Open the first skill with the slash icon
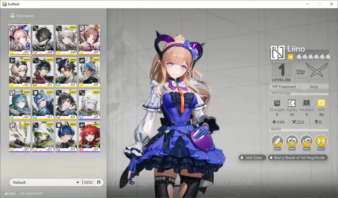Screen dimensions: 338x198 [x=277, y=141]
